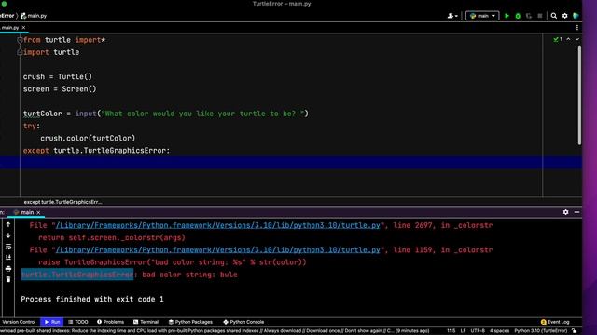Open the Version Control tool window
The width and height of the screenshot is (597, 335).
[x=19, y=322]
